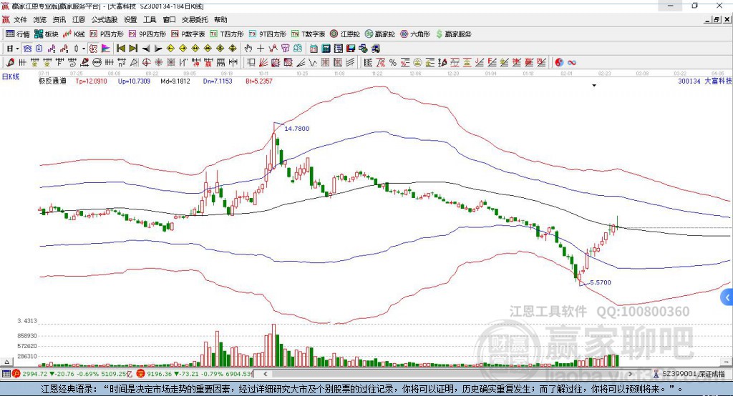Click the 沪 Shanghai index status entry
The image size is (733, 396).
[73, 374]
